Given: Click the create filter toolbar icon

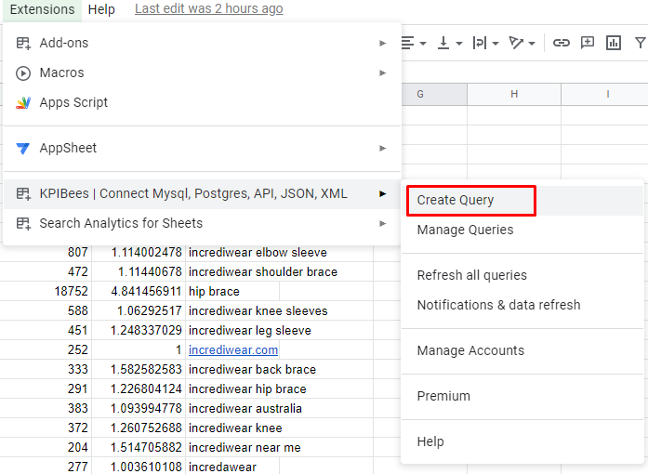Looking at the screenshot, I should click(x=640, y=43).
